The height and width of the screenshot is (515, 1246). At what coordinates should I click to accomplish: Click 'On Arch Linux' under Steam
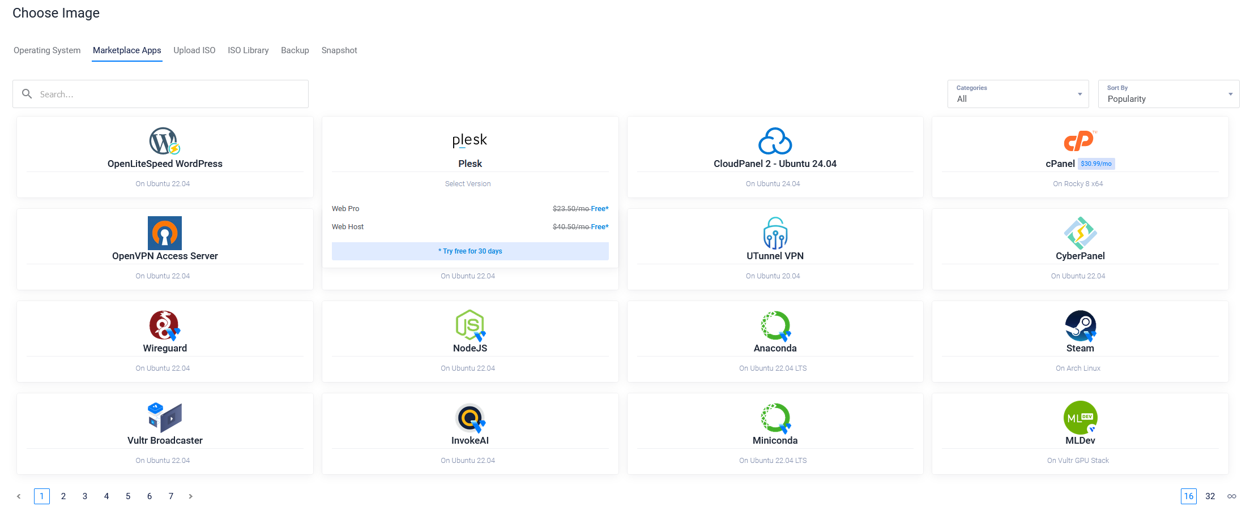1078,368
